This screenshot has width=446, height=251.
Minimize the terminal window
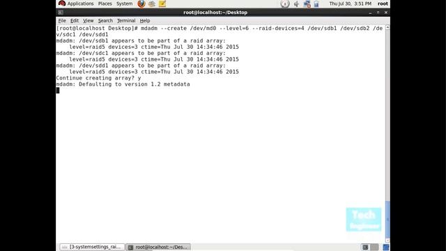coord(370,13)
